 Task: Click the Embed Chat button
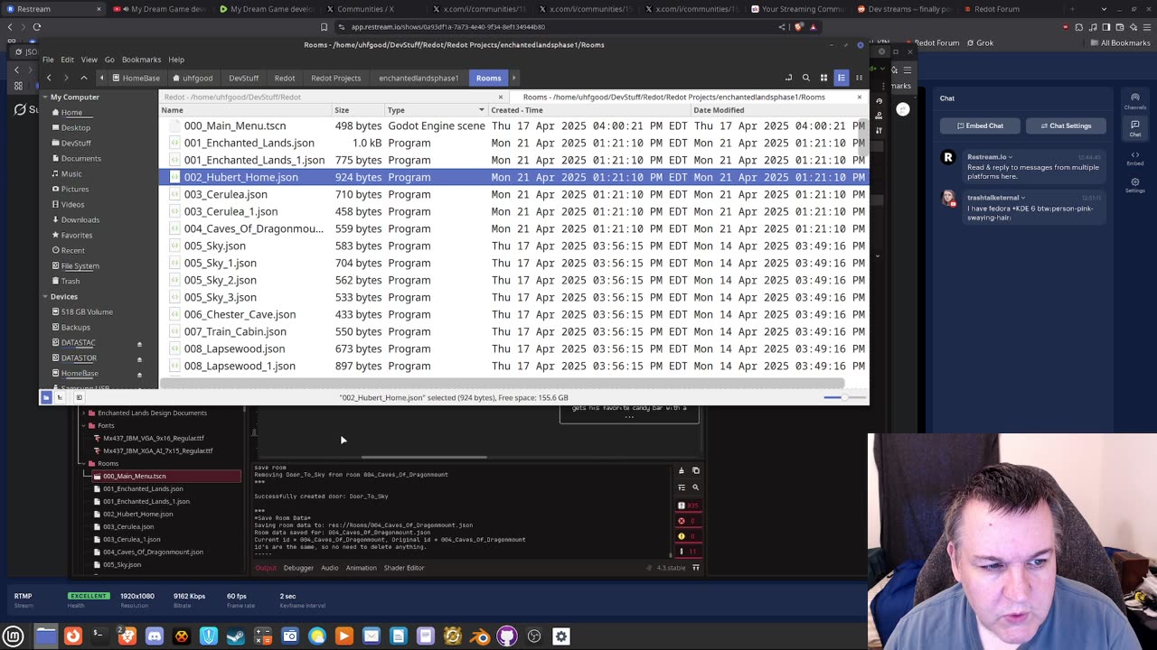[979, 125]
